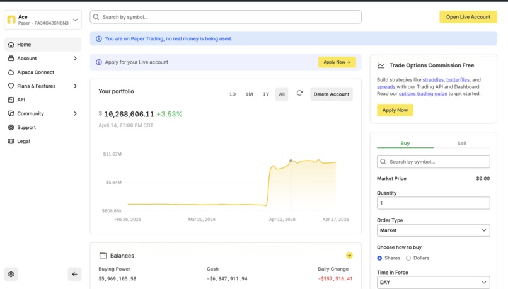This screenshot has height=289, width=508.
Task: Click the Alpaca logo next to Ace
Action: coord(11,20)
